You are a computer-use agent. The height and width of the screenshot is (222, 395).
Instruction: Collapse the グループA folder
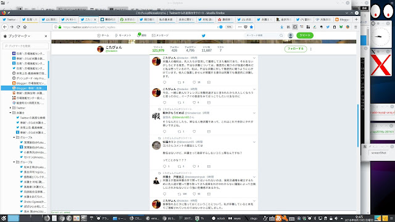pyautogui.click(x=14, y=138)
